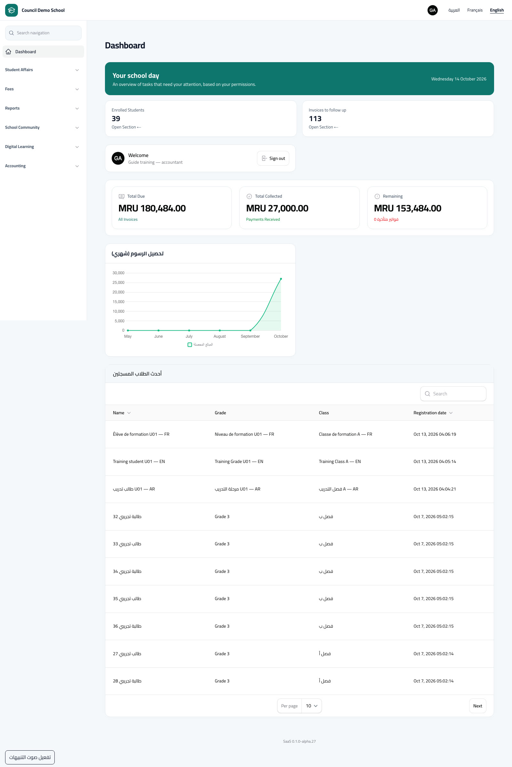Click Niveau de formation U01 — FR cell

click(x=244, y=434)
